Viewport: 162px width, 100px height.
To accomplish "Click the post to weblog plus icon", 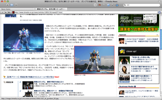I will click(x=95, y=5).
